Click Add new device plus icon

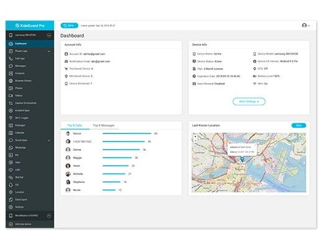click(11, 224)
